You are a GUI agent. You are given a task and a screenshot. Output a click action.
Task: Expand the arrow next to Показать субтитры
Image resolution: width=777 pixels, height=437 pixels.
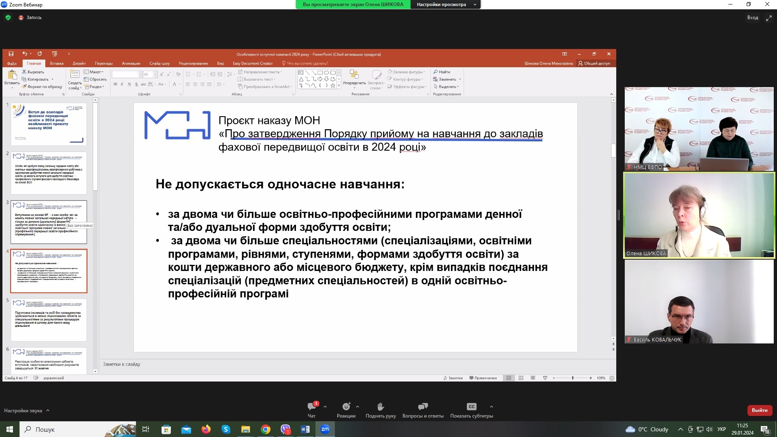pyautogui.click(x=491, y=407)
